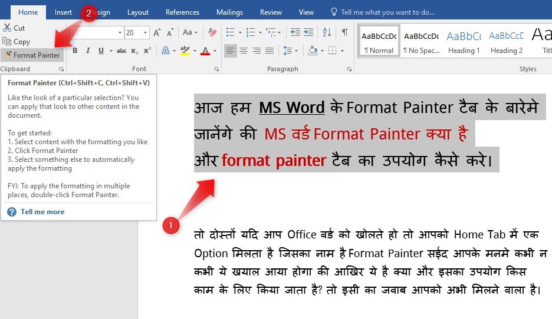Align text right
Image resolution: width=552 pixels, height=319 pixels.
pyautogui.click(x=257, y=51)
